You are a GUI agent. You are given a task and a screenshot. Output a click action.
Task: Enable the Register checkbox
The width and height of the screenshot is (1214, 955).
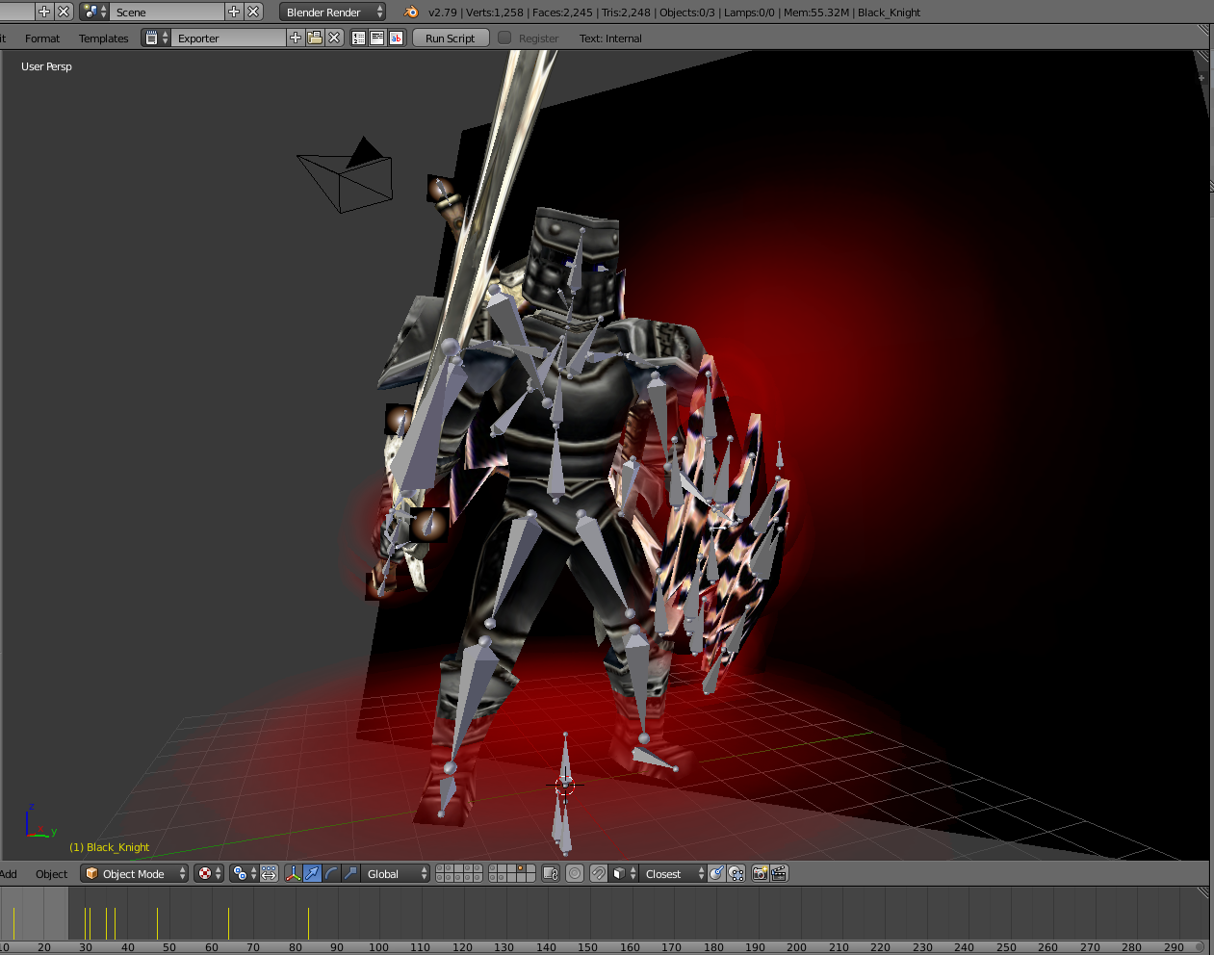tap(504, 38)
